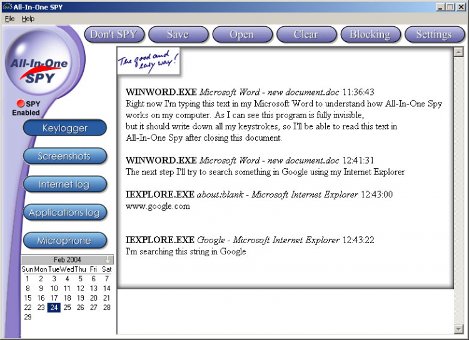Choose February 13 in the calendar
This screenshot has width=469, height=340.
coord(94,288)
